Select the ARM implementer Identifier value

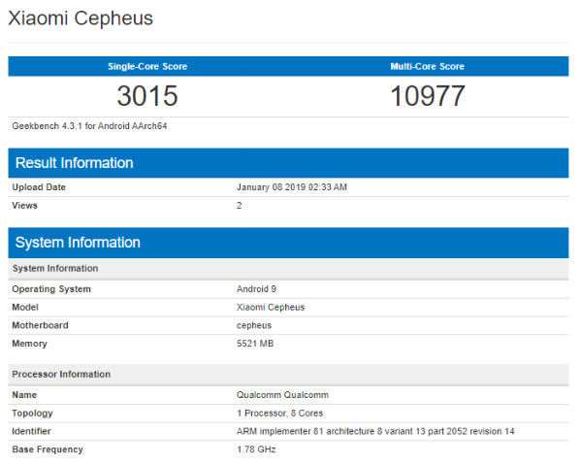point(375,431)
